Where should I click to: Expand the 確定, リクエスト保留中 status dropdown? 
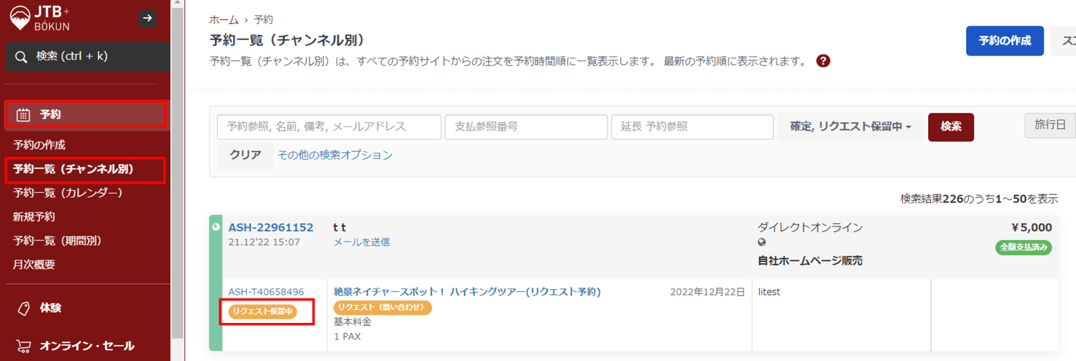click(850, 127)
